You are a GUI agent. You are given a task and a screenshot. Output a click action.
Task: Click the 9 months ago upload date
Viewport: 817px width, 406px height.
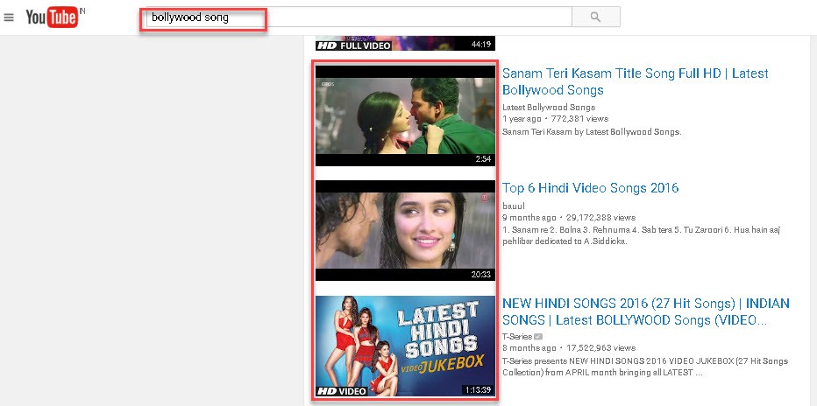tap(529, 217)
